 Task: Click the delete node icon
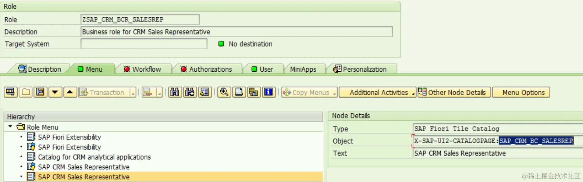(148, 92)
